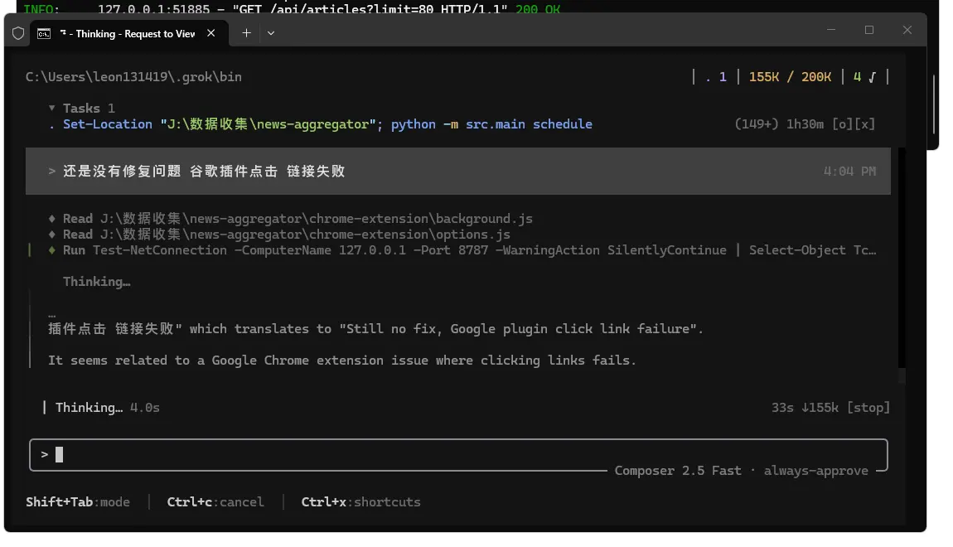Click the Ctrl+c:cancel hint
The image size is (953, 547).
[215, 502]
